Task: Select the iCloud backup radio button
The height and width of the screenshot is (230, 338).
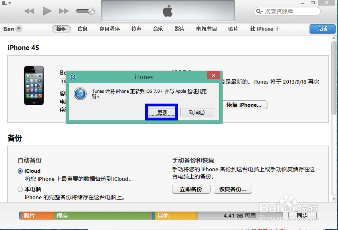Action: coord(20,171)
